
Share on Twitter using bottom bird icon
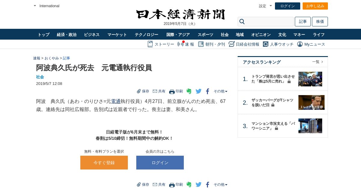pos(199,184)
